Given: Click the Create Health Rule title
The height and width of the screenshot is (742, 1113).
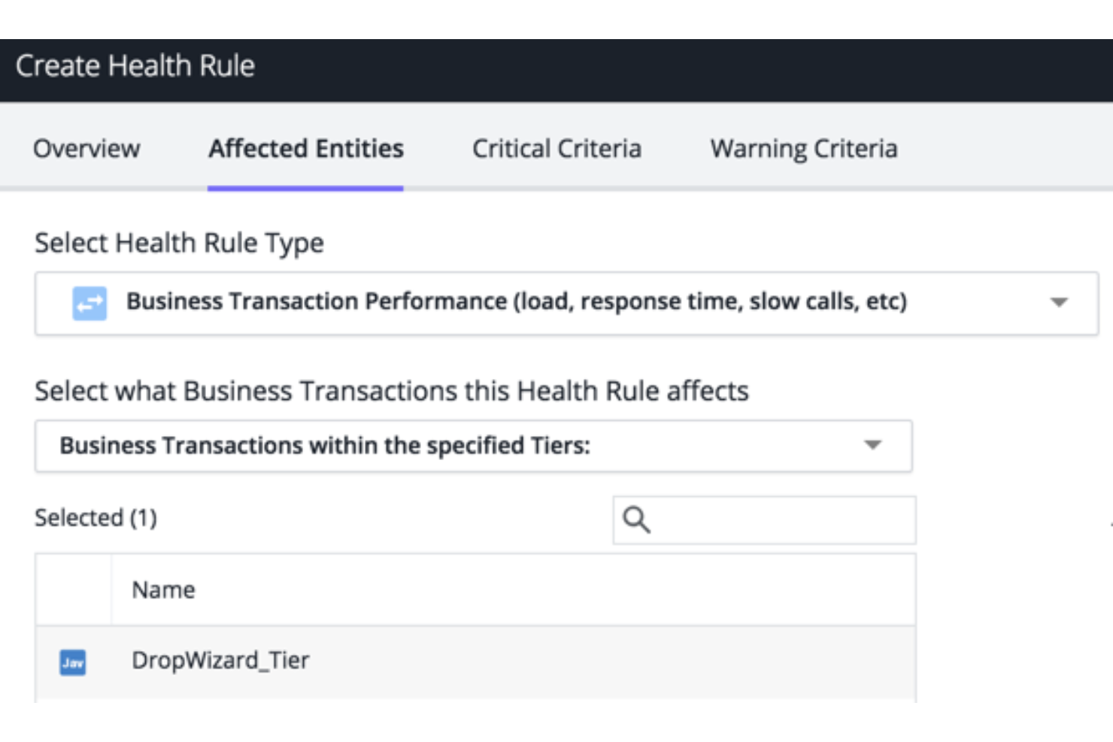Looking at the screenshot, I should (x=135, y=66).
